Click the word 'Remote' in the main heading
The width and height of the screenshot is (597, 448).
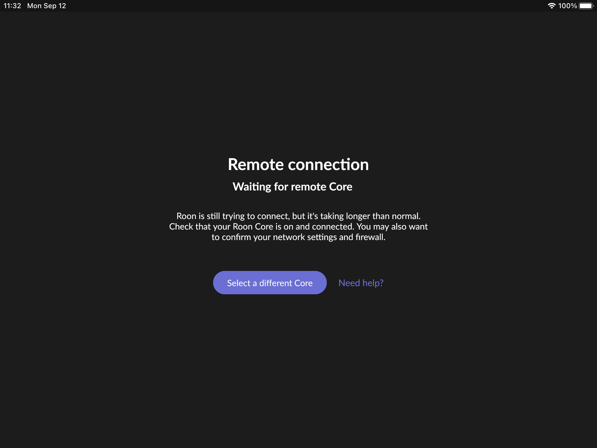[x=256, y=164]
